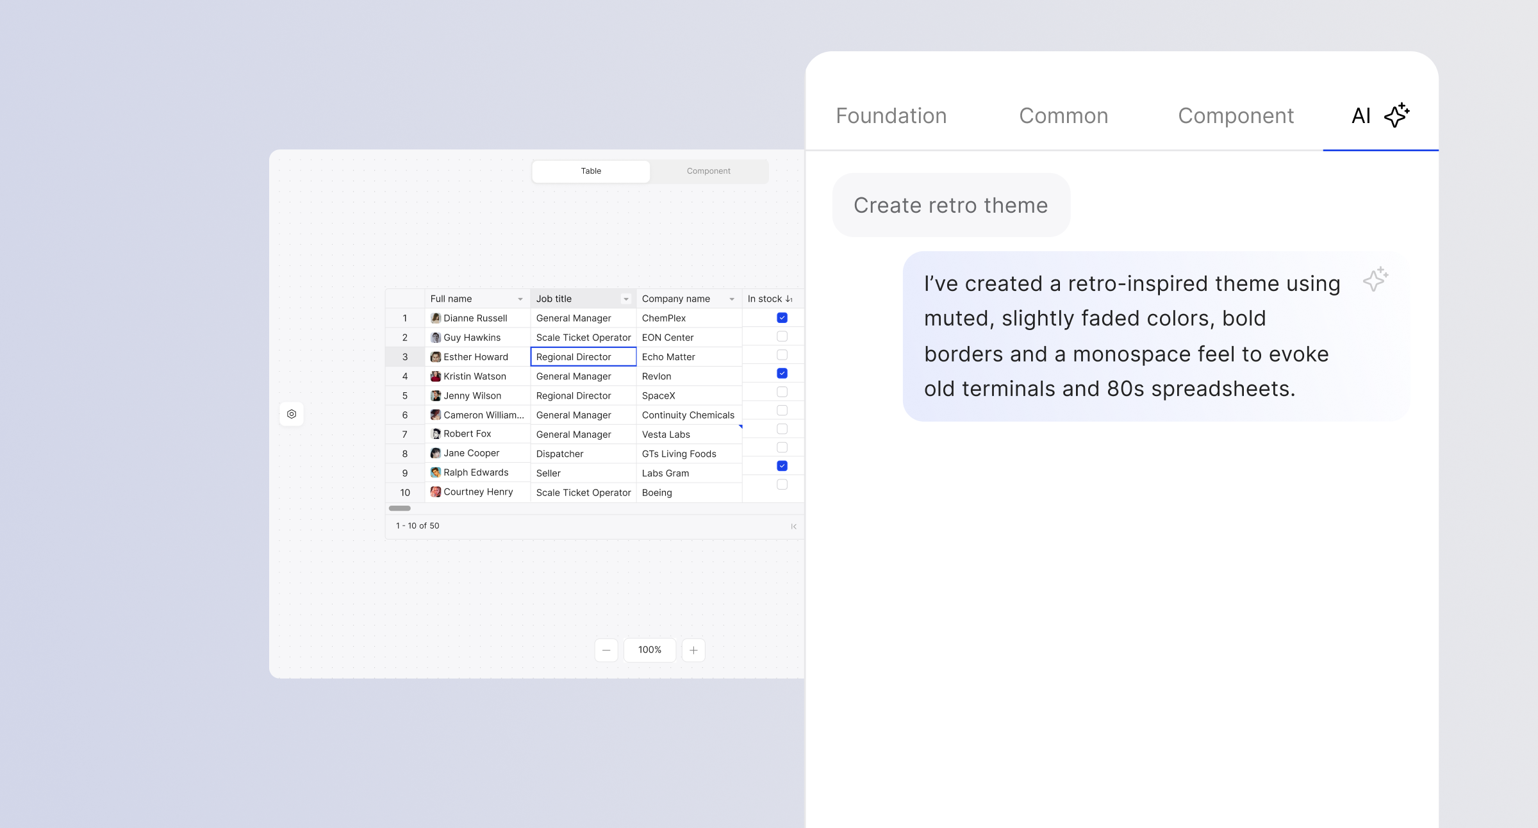The height and width of the screenshot is (828, 1538).
Task: Click Robert Fox's avatar
Action: [x=436, y=434]
